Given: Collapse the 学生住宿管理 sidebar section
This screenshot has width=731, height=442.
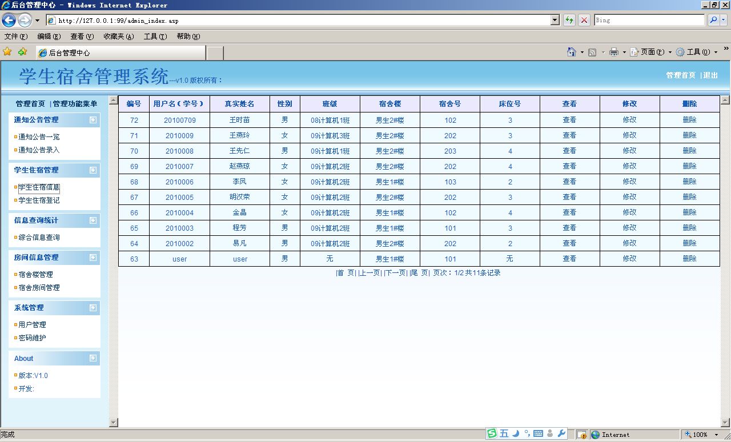Looking at the screenshot, I should tap(93, 170).
